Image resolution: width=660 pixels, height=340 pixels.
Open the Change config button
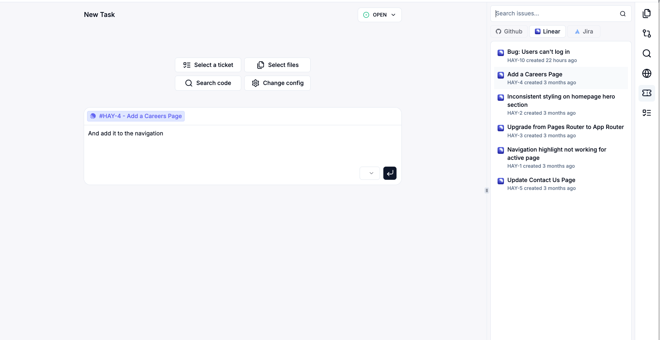[x=277, y=83]
